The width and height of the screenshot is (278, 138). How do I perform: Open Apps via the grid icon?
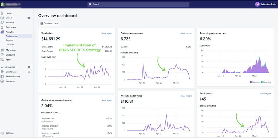pyautogui.click(x=2, y=60)
